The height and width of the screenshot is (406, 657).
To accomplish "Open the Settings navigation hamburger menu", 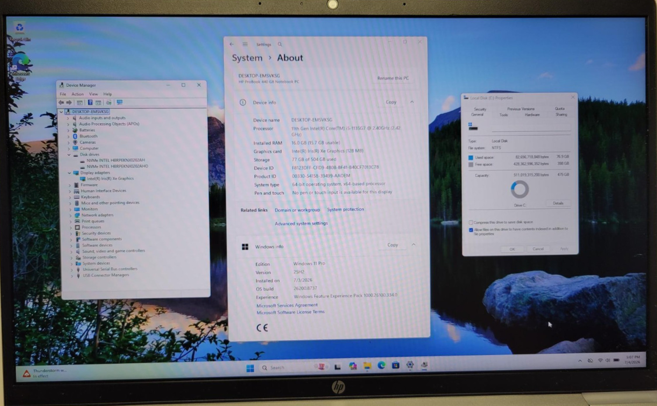I will (245, 44).
